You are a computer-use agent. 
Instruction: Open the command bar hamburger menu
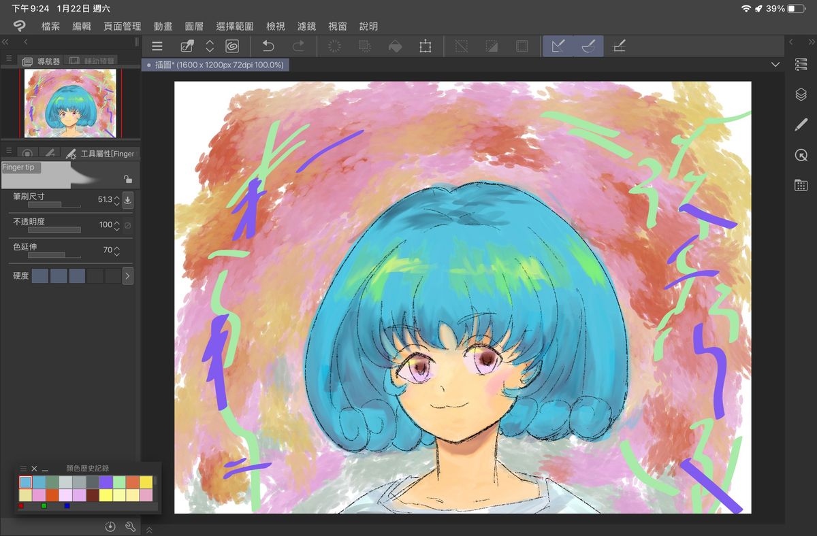coord(157,46)
